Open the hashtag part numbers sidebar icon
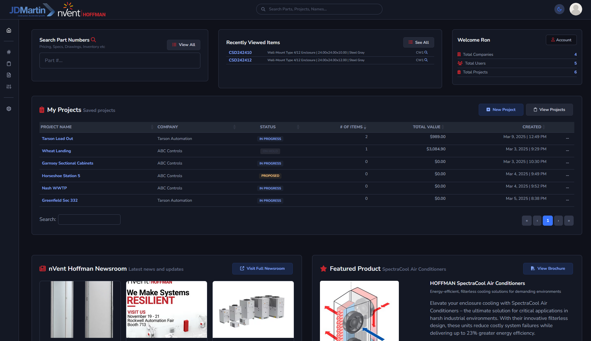Screen dimensions: 591x341 [9, 52]
